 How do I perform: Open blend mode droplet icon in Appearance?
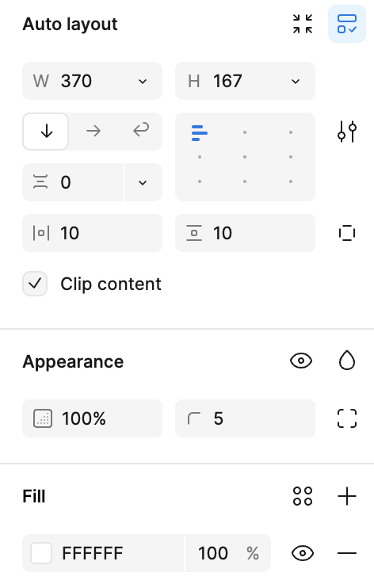click(347, 361)
